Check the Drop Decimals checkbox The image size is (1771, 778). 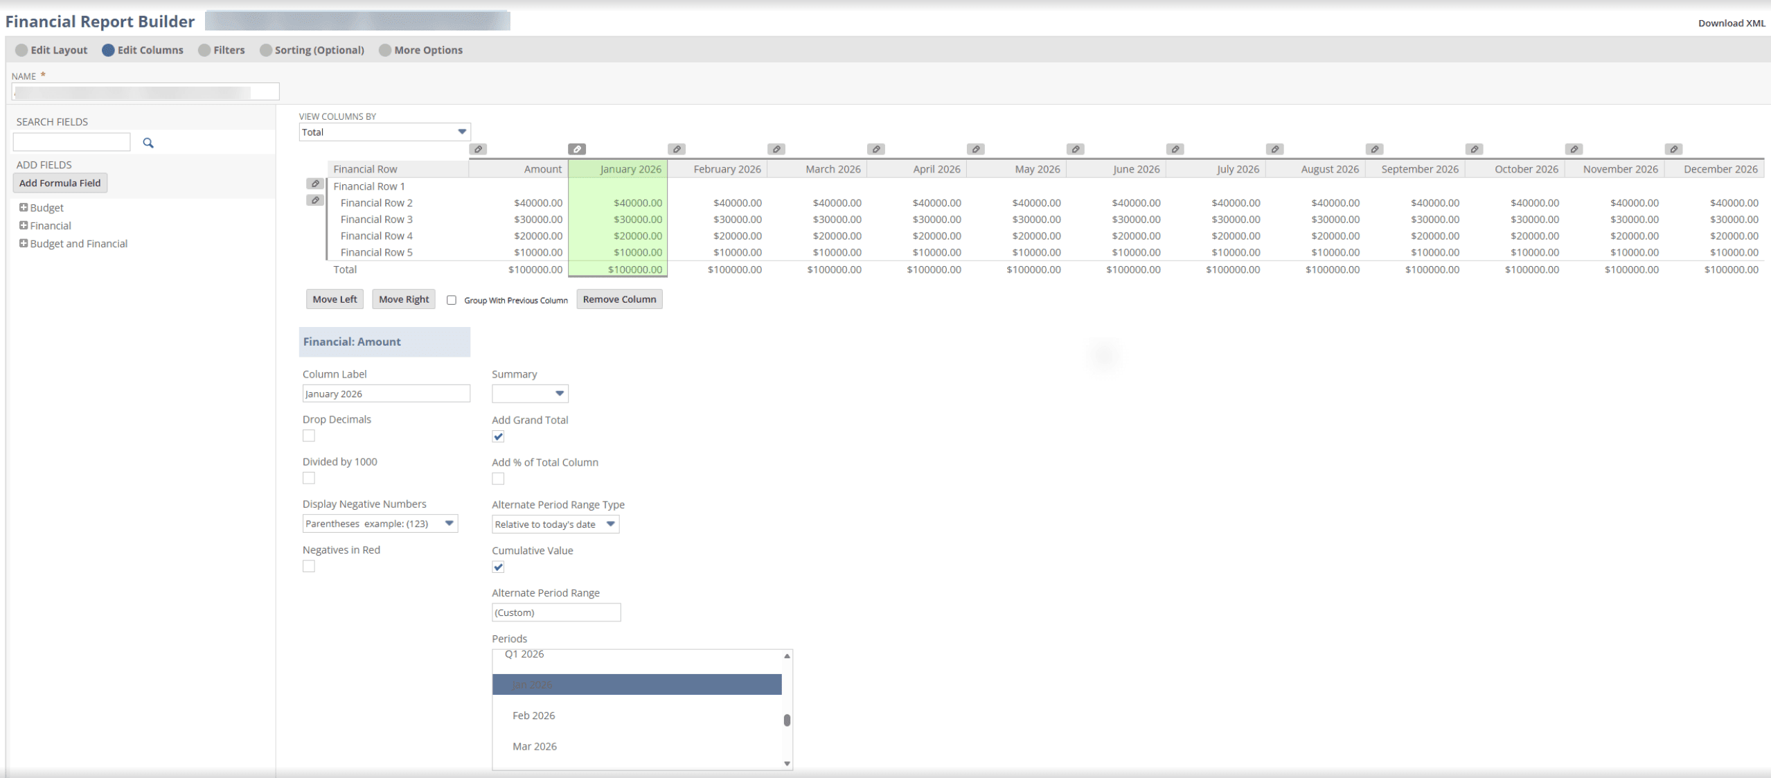(x=309, y=436)
